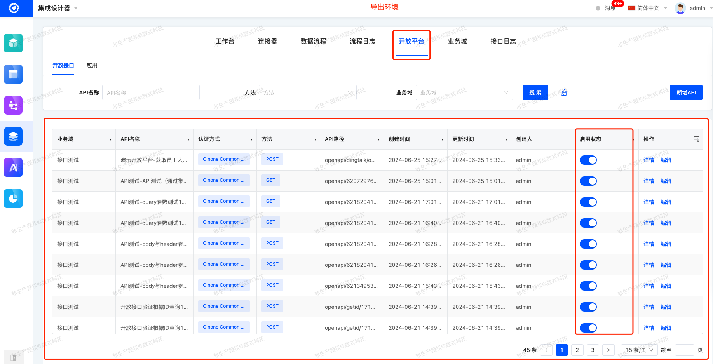Viewport: 713px width, 364px height.
Task: Open the admin user menu
Action: point(697,8)
